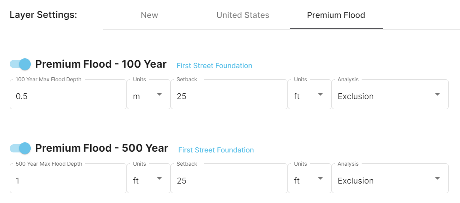The width and height of the screenshot is (460, 203).
Task: Click the Premium Flood - 500 Year heading
Action: [101, 148]
